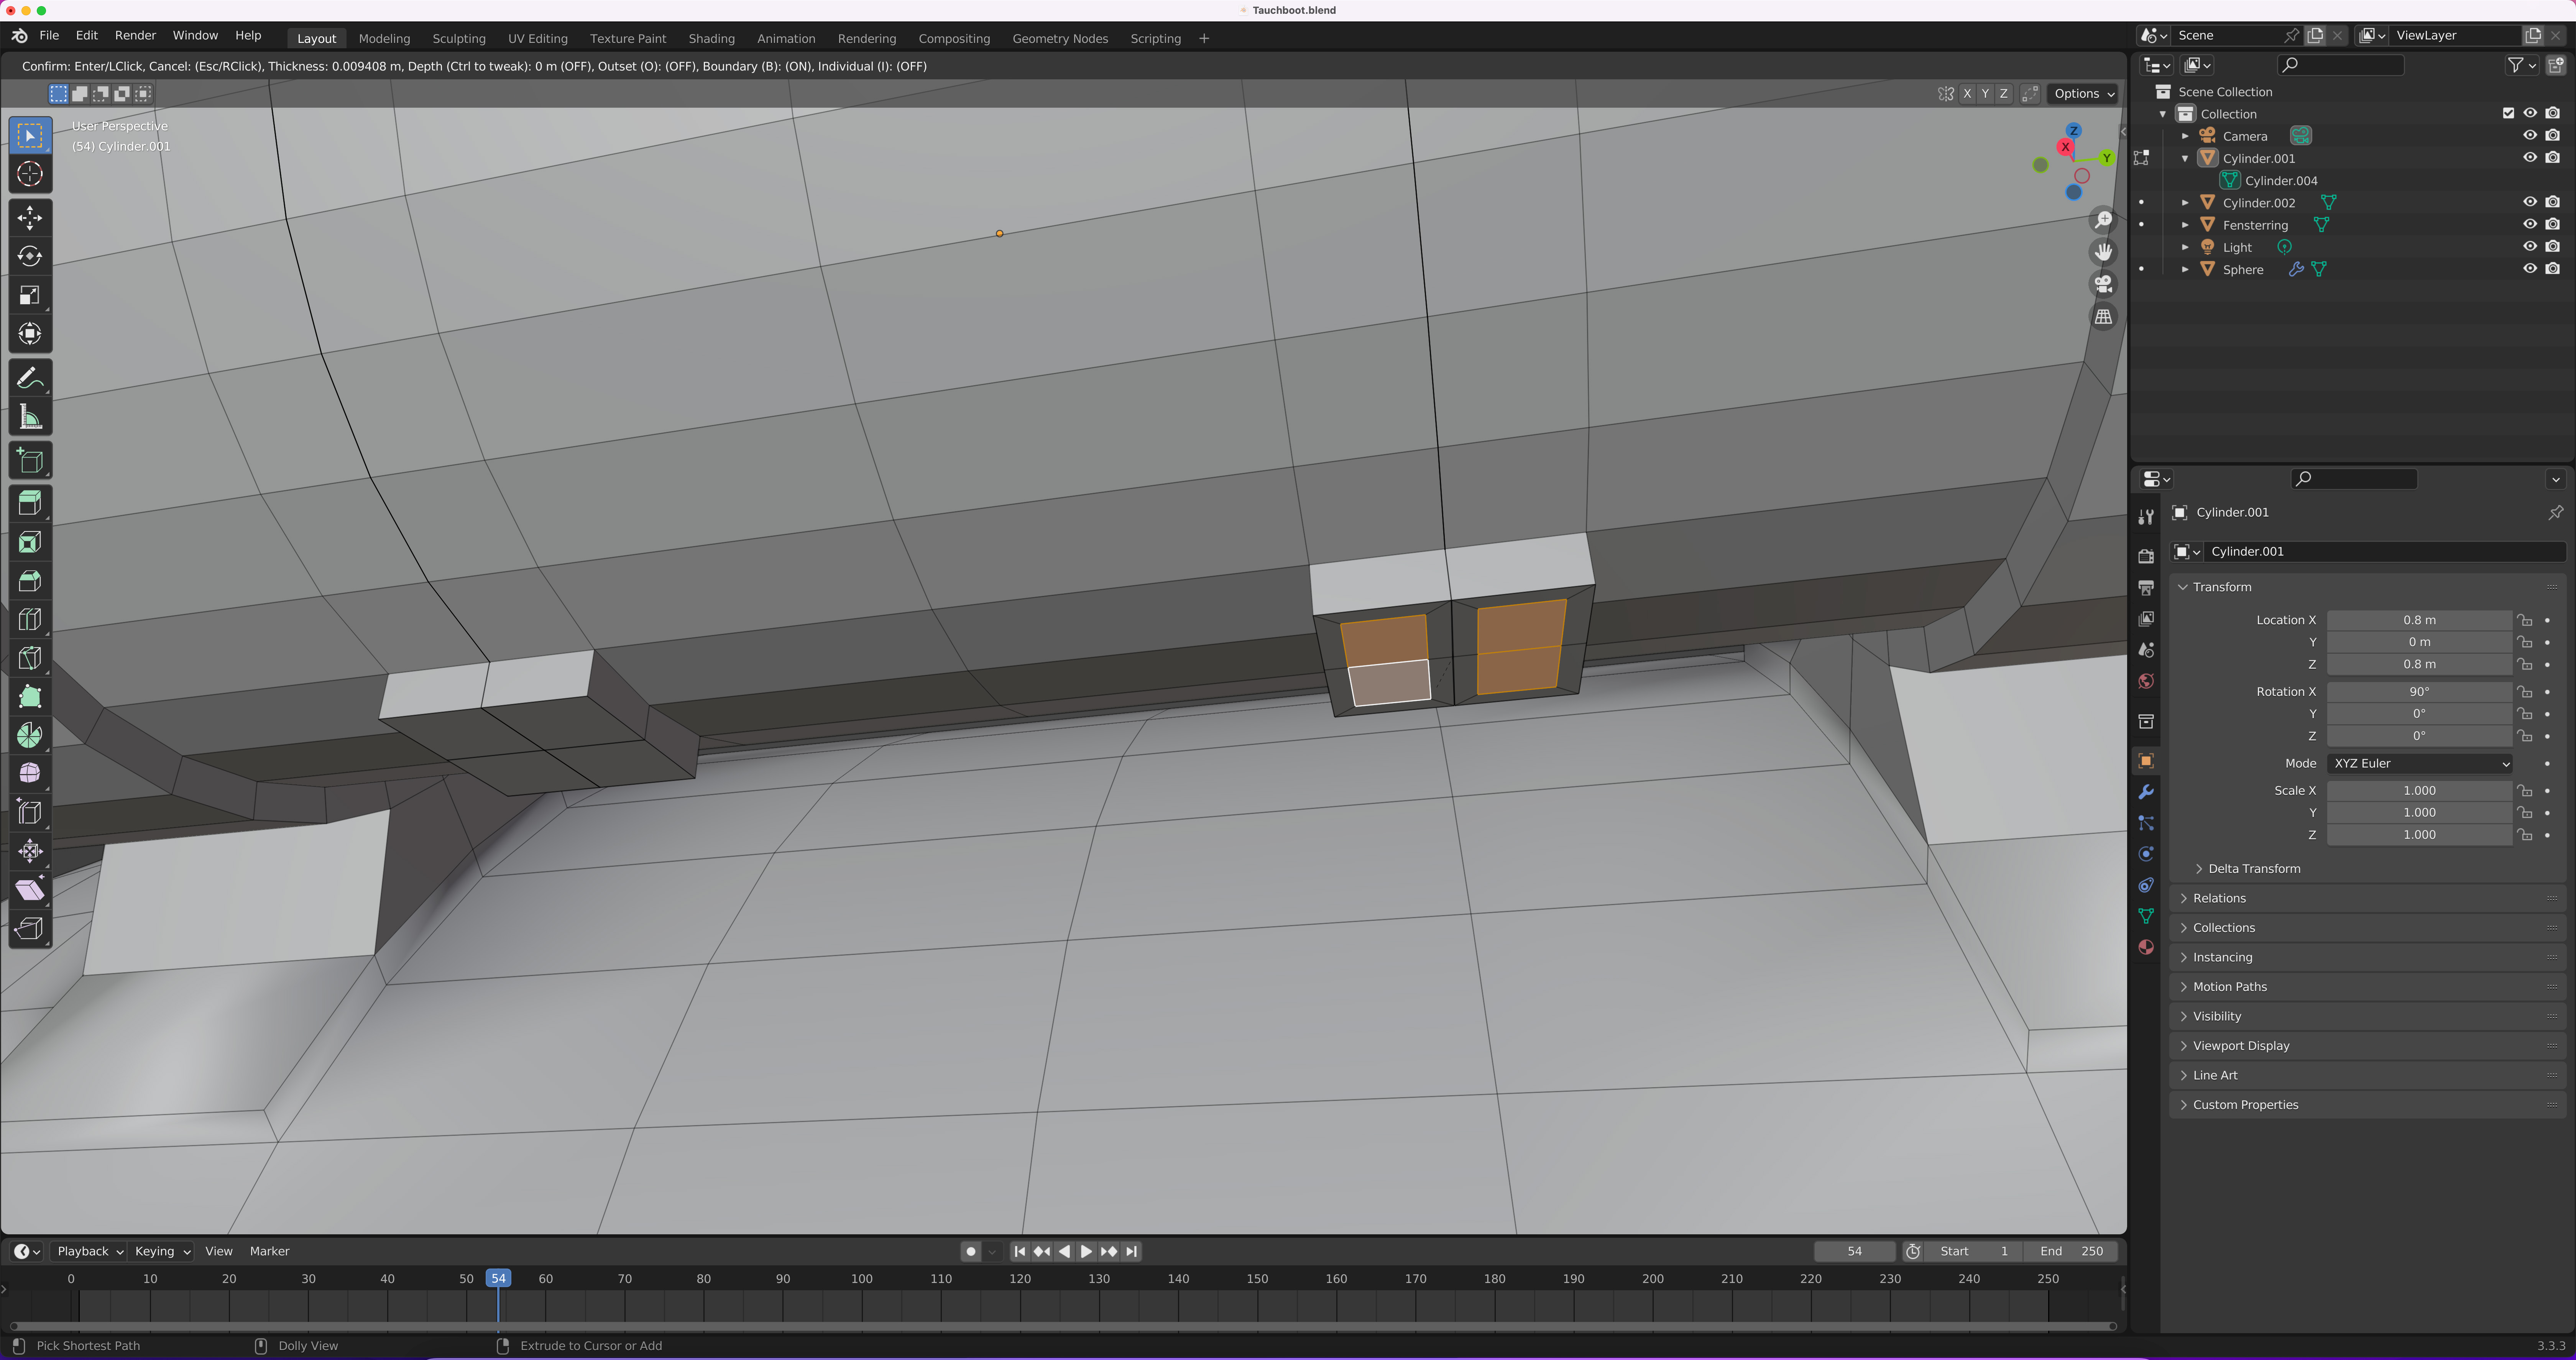Pick the Annotate tool
The height and width of the screenshot is (1360, 2576).
[x=30, y=378]
